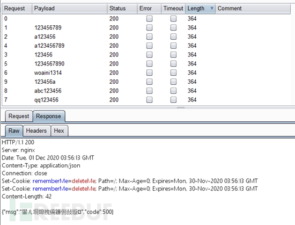Open the Headers view tab

point(36,130)
